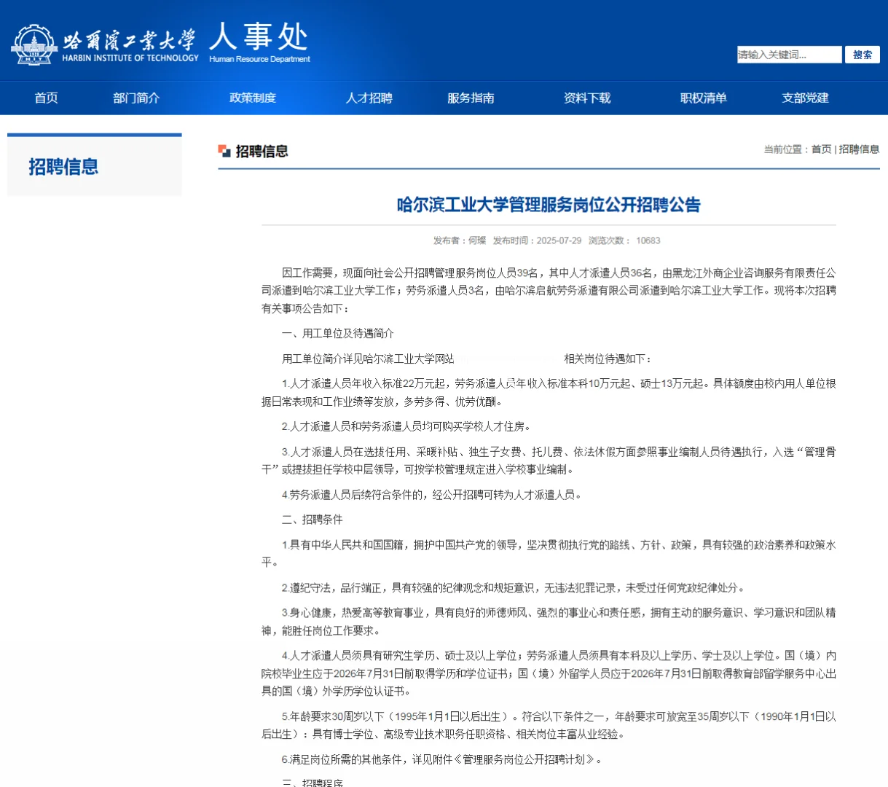Click the 人事处 Human Resource Department title

259,42
